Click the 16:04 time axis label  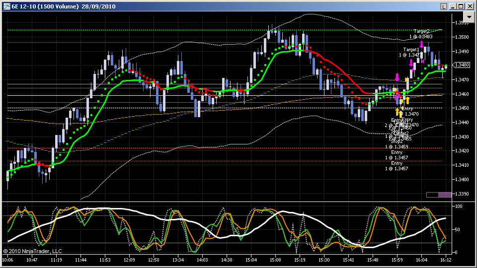[x=421, y=260]
